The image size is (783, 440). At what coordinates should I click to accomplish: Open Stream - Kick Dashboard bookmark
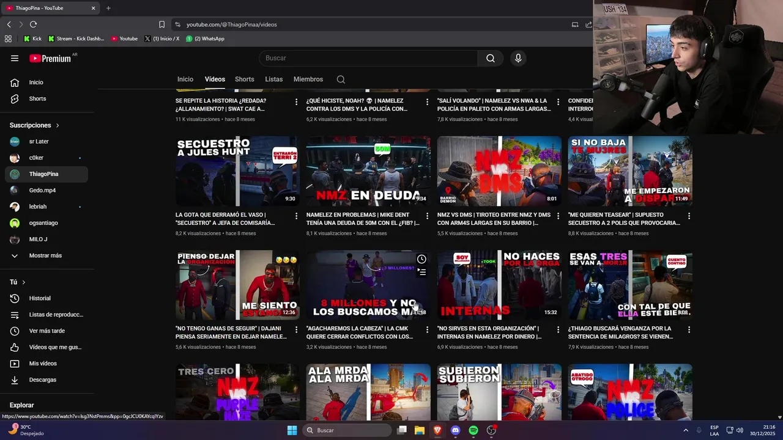pos(76,38)
